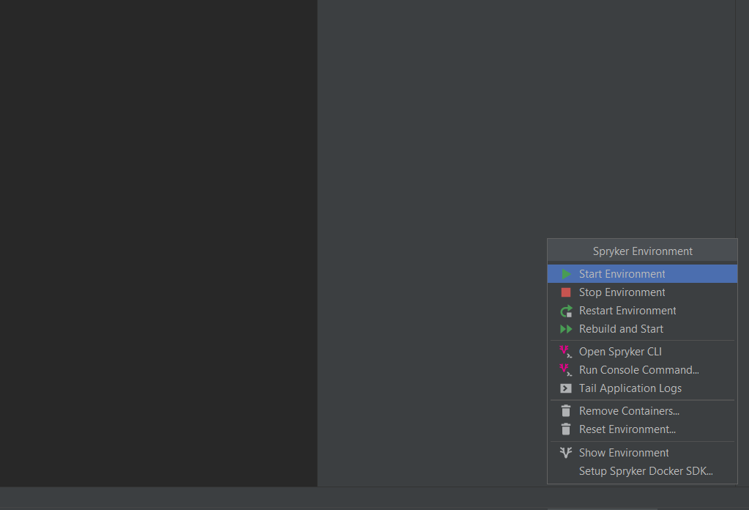Click the Remove Containers trash icon
This screenshot has width=749, height=510.
click(x=565, y=411)
